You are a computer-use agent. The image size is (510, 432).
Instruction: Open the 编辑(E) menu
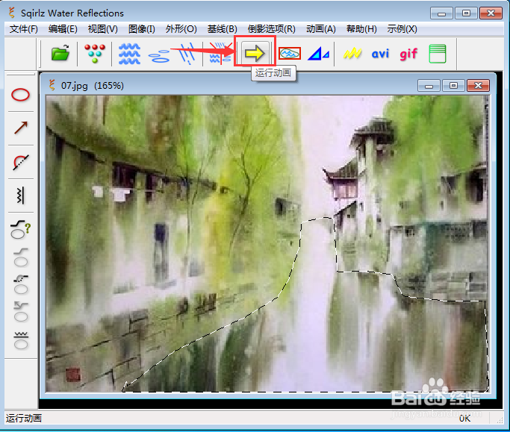tap(63, 29)
